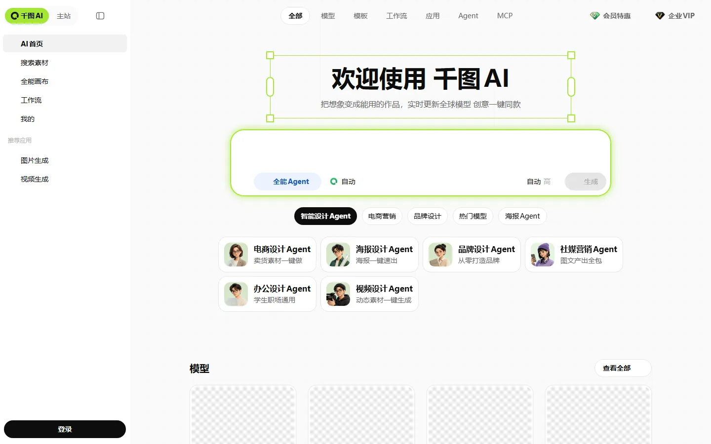Image resolution: width=711 pixels, height=444 pixels.
Task: Open the fourth model thumbnail
Action: [x=598, y=415]
